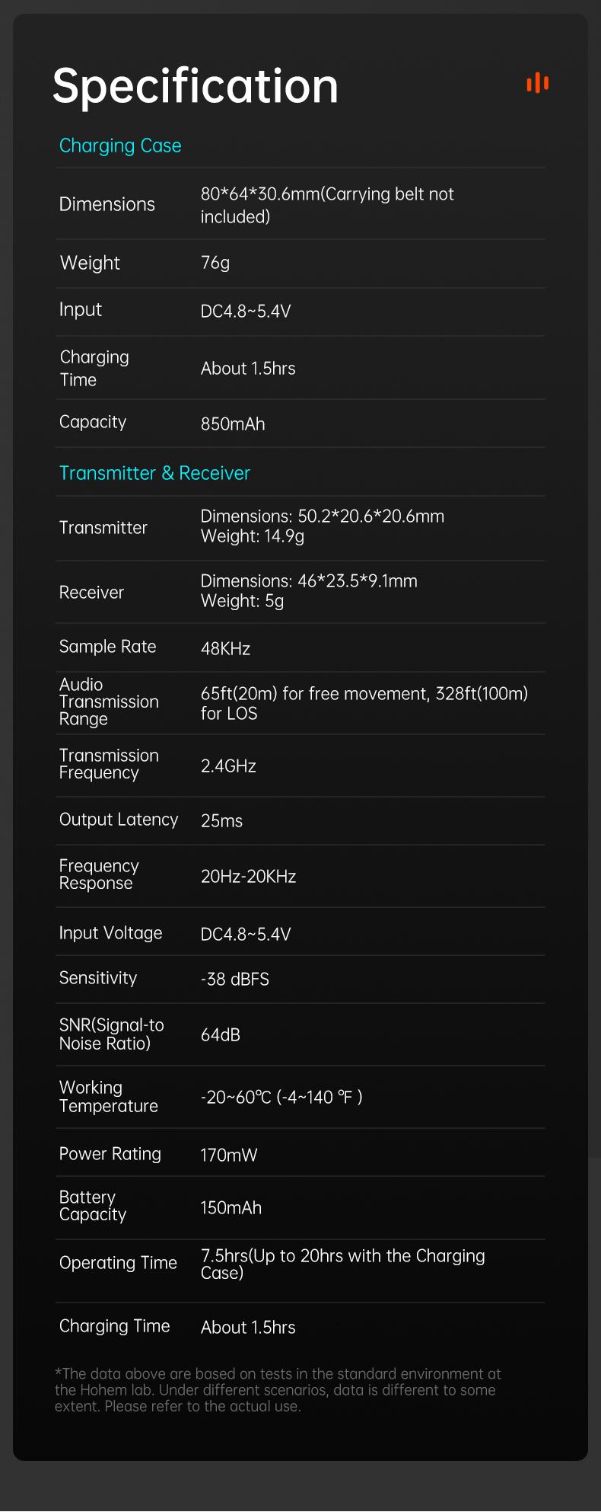Click the Transmitter row label
The width and height of the screenshot is (601, 1512).
(103, 527)
